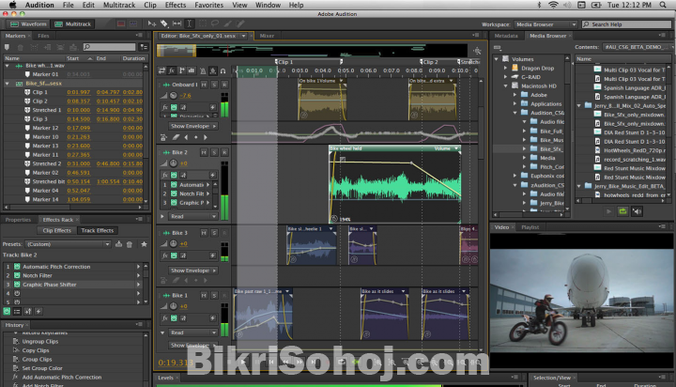Open the Favorites menu
Screen dimensions: 676x387
pos(208,5)
